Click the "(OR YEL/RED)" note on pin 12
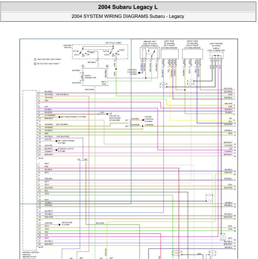Image resolution: width=258 pixels, height=259 pixels. pyautogui.click(x=62, y=124)
